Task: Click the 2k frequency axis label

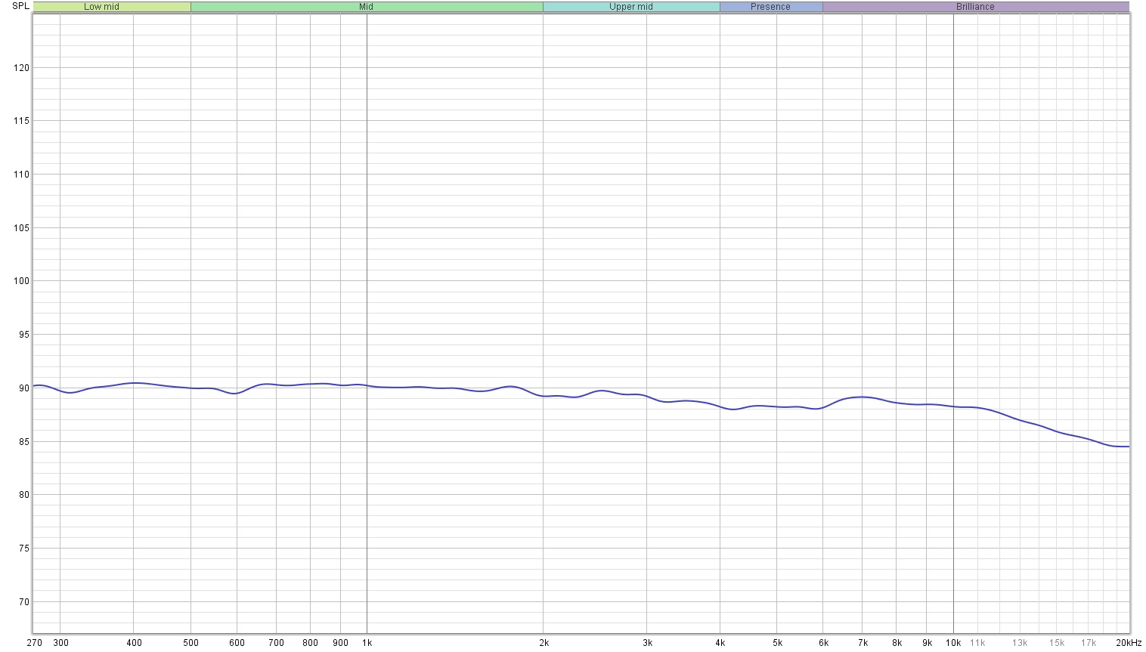Action: pyautogui.click(x=544, y=643)
